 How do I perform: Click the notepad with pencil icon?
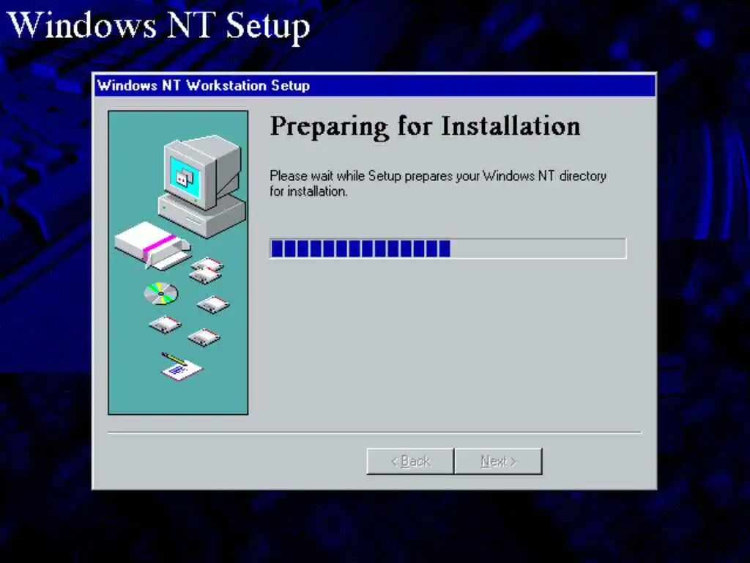(x=181, y=367)
